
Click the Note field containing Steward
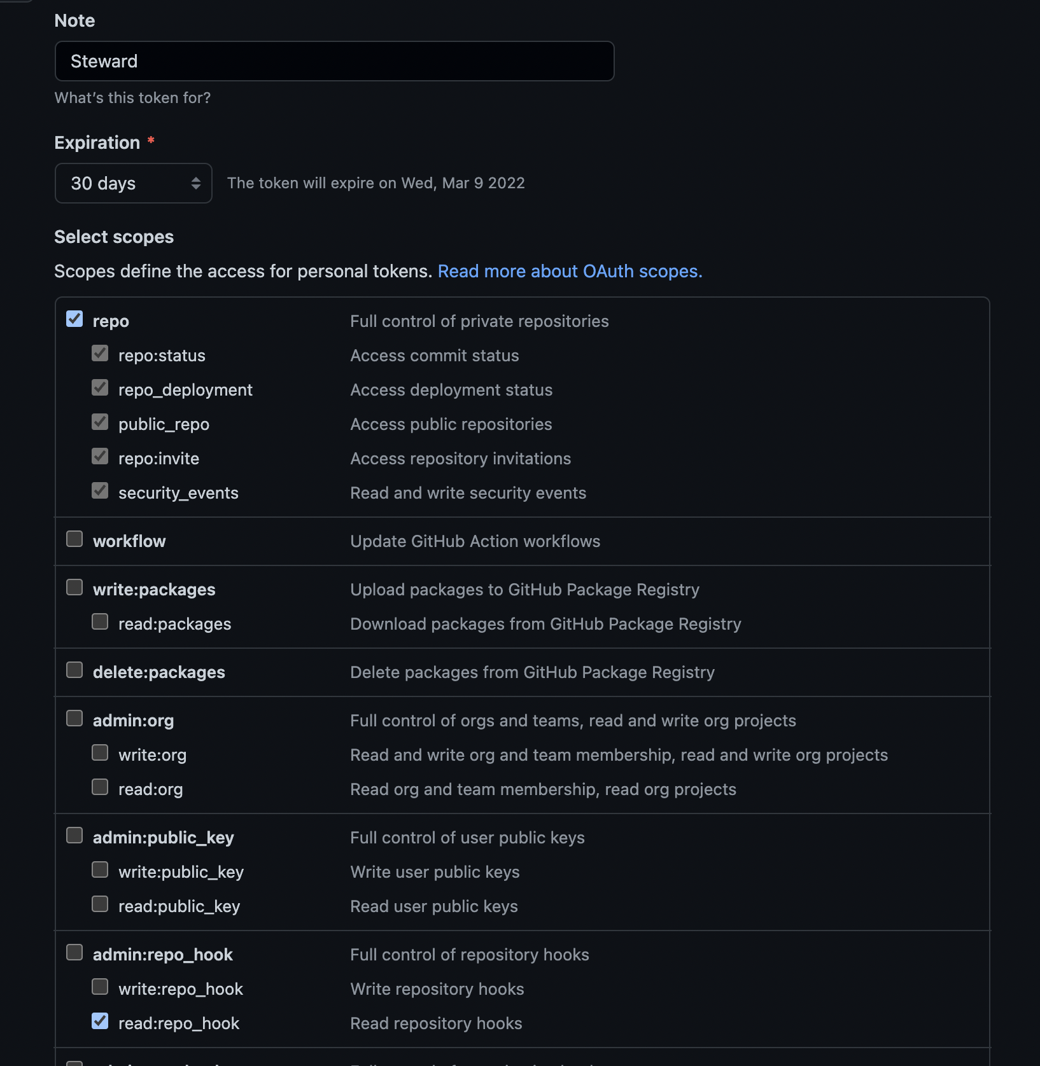point(335,61)
